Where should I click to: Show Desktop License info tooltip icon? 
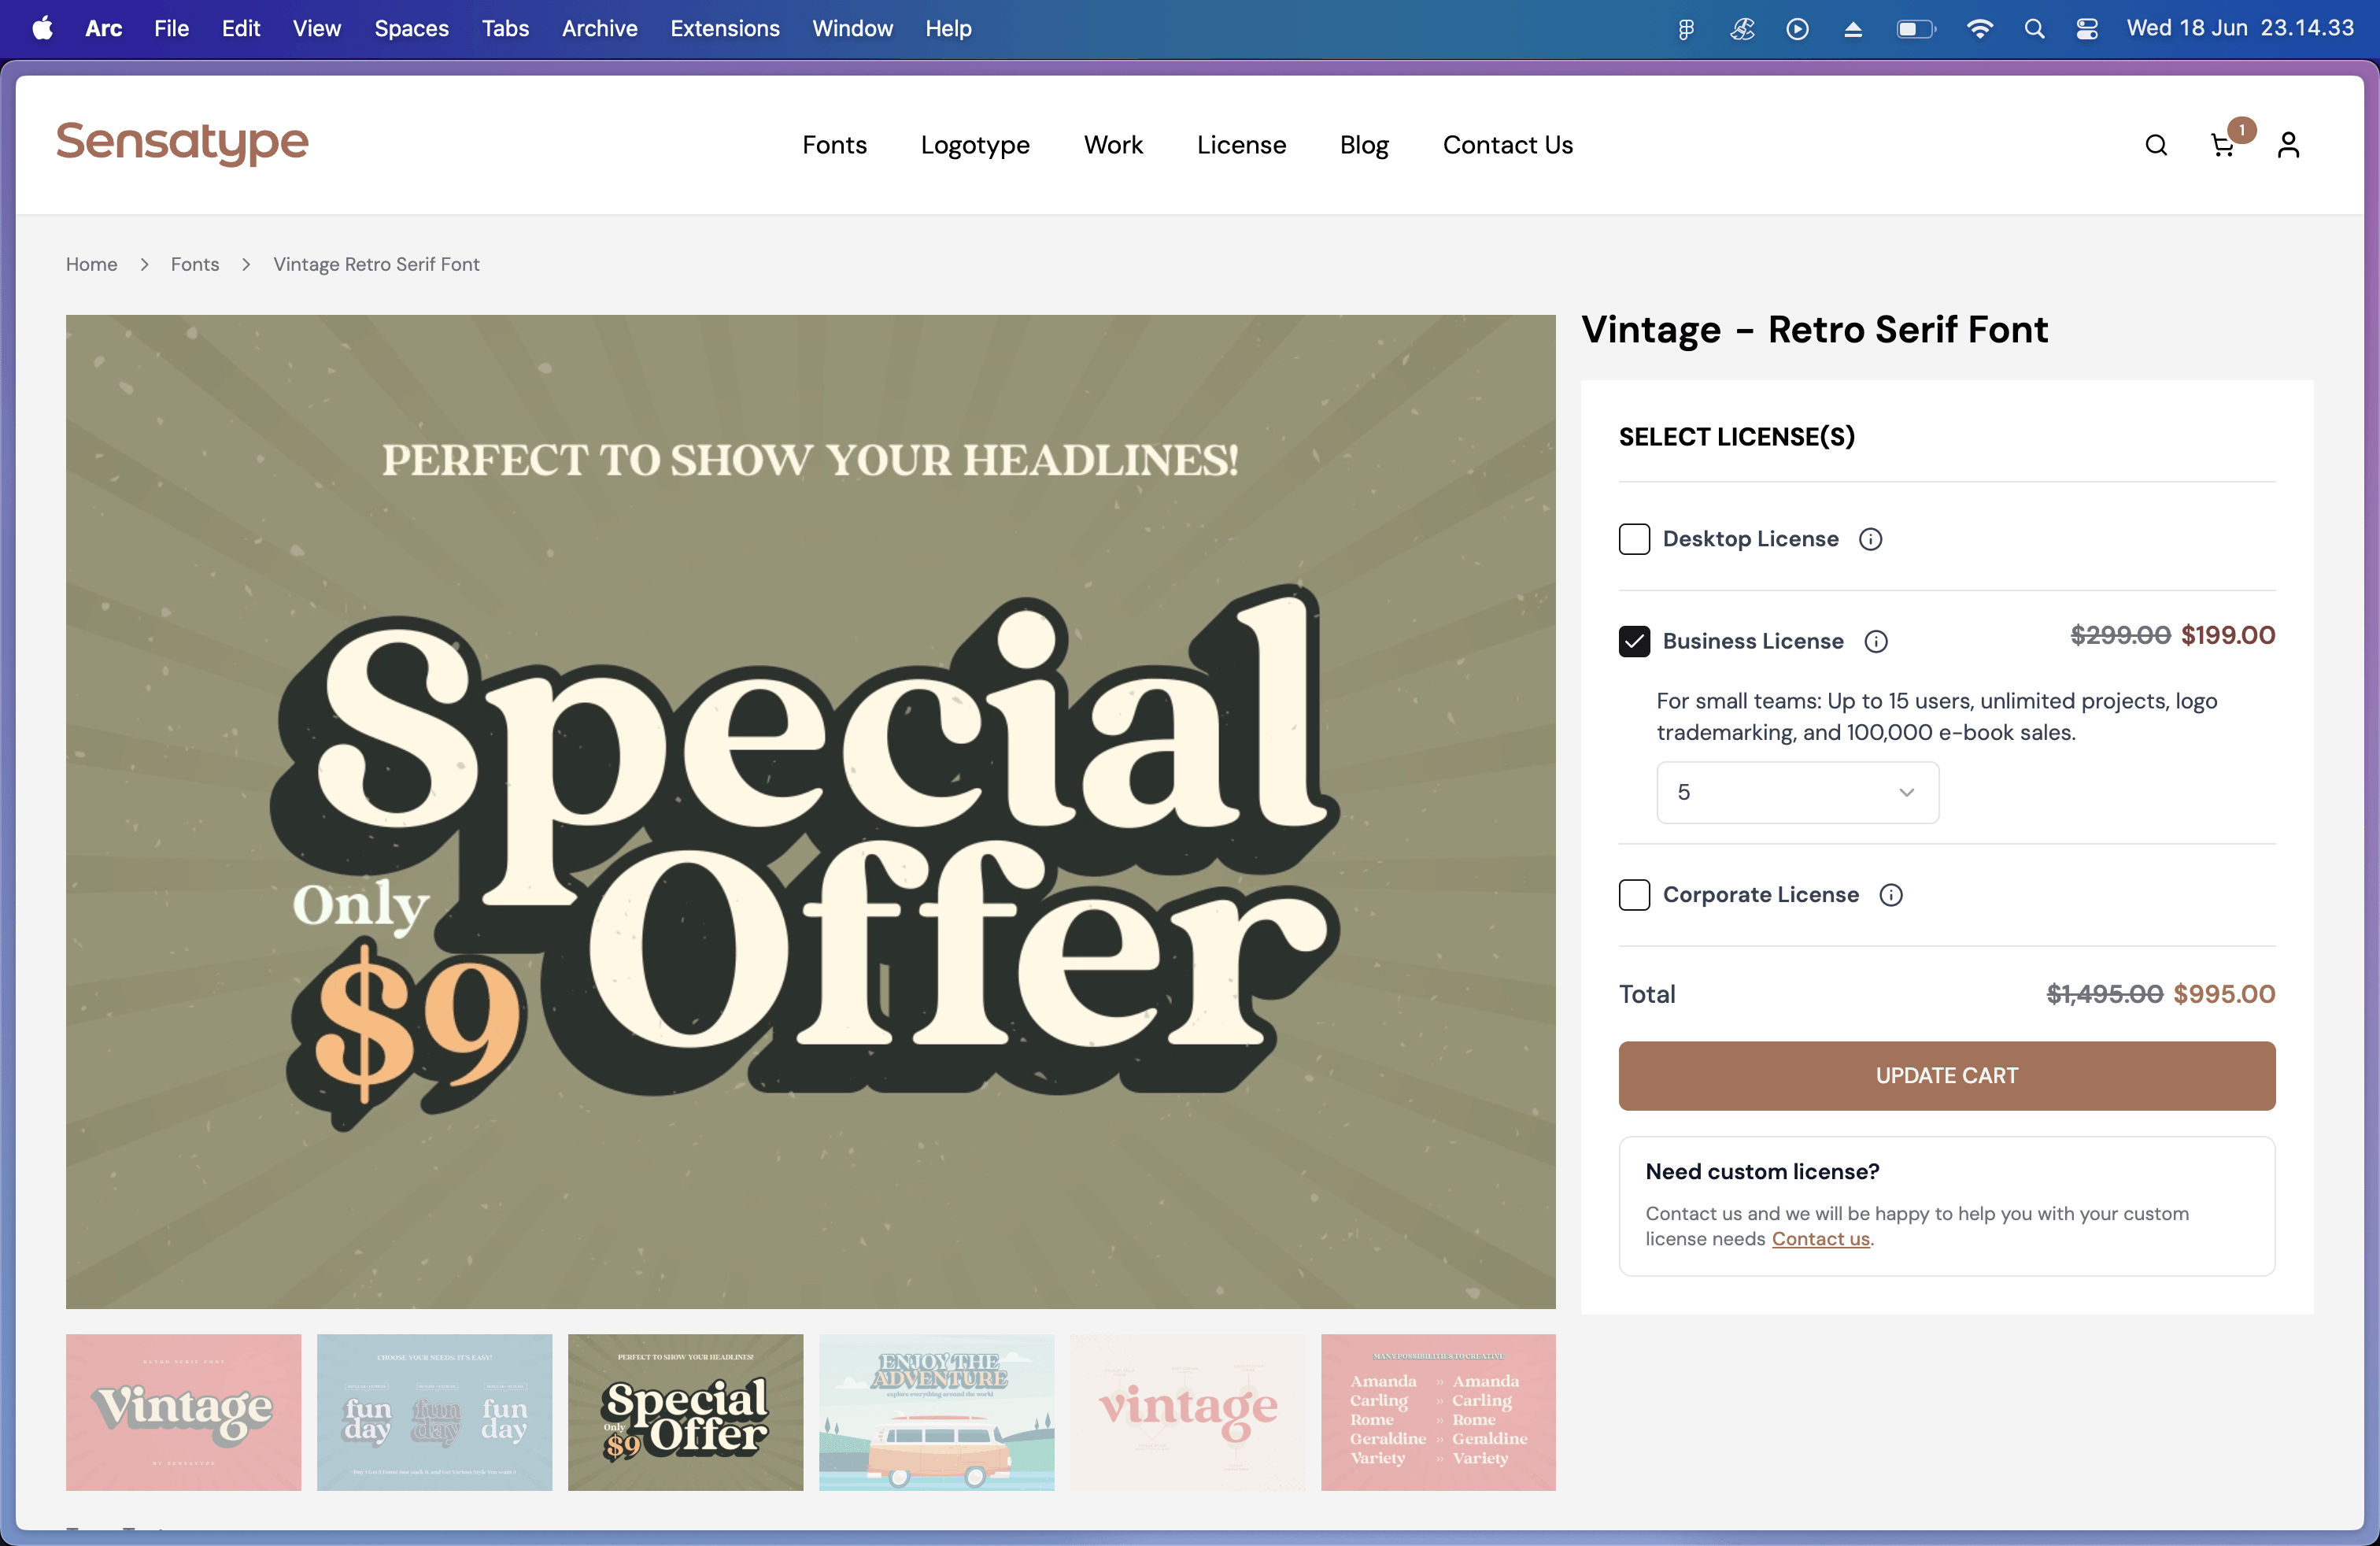pyautogui.click(x=1870, y=539)
